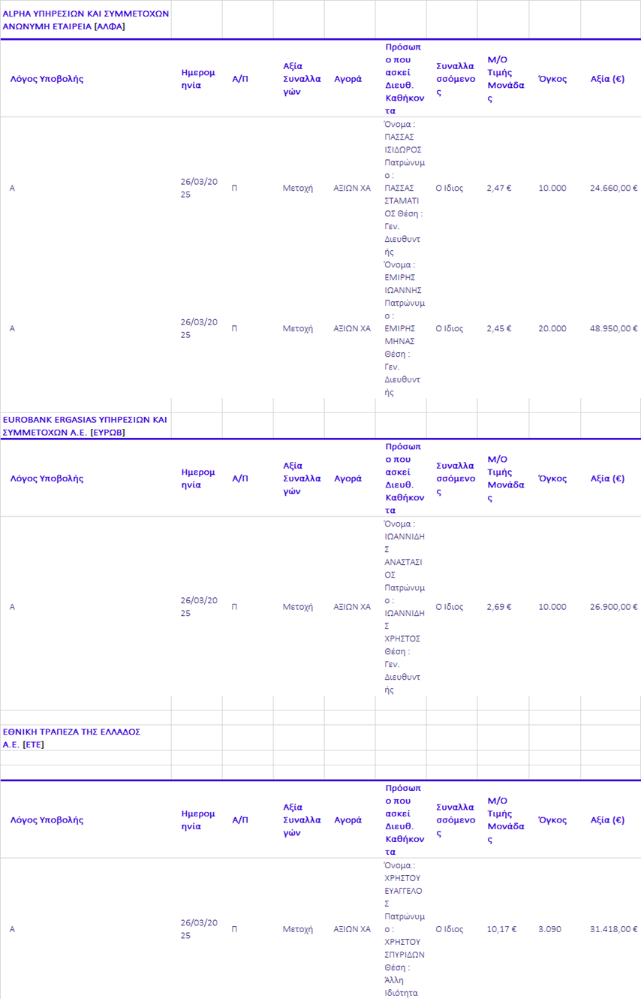
Task: Click Όγκος header in Eurobank table
Action: click(552, 478)
